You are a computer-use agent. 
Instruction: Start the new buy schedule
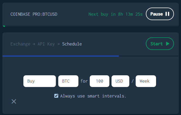[160, 44]
